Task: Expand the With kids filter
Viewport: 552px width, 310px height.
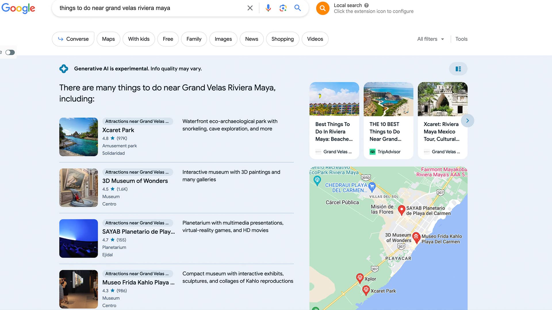Action: coord(139,39)
